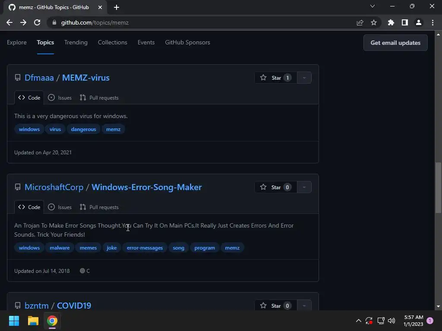Image resolution: width=442 pixels, height=331 pixels.
Task: Click the scrollbar down arrow
Action: pyautogui.click(x=438, y=306)
